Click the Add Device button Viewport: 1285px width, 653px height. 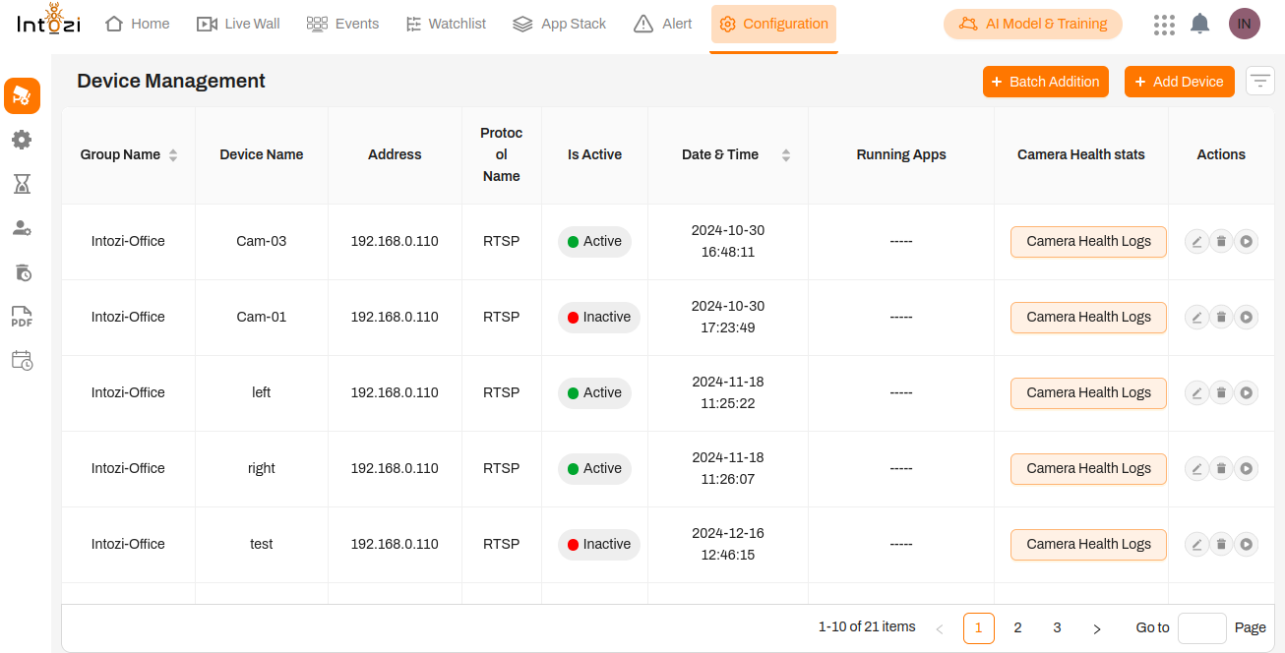click(1179, 82)
